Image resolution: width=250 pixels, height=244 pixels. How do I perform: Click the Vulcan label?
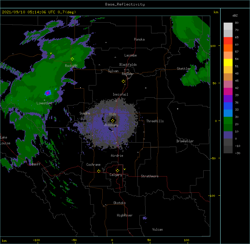click(157, 230)
